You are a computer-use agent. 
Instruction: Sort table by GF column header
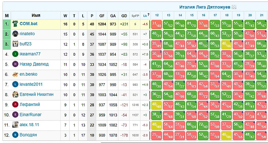point(102,16)
